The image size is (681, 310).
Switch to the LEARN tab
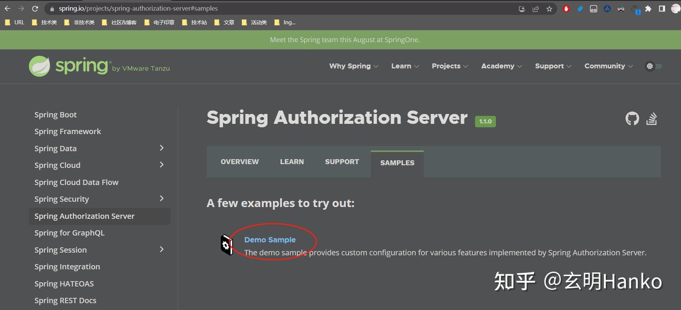pos(292,162)
